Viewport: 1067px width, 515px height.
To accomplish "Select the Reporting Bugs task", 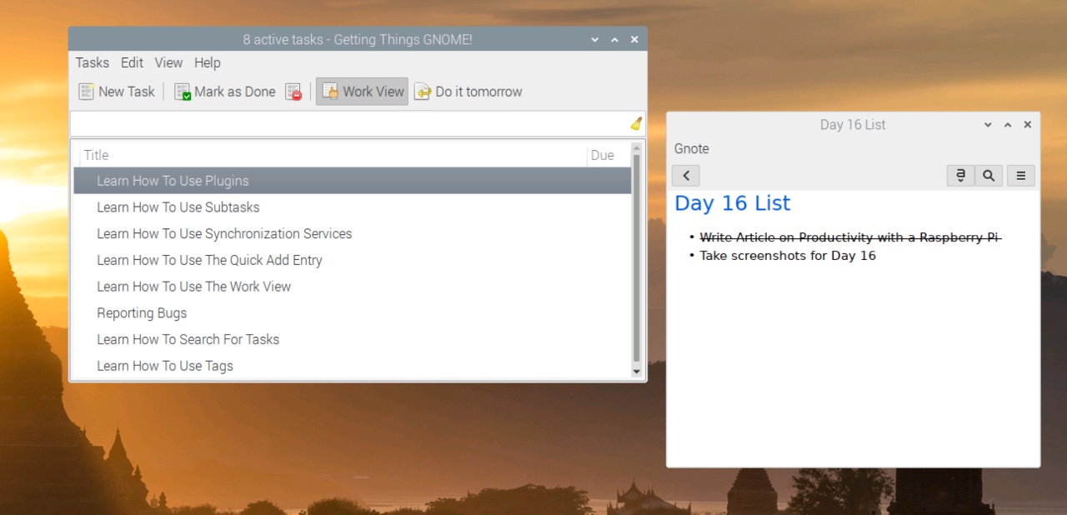I will 142,313.
